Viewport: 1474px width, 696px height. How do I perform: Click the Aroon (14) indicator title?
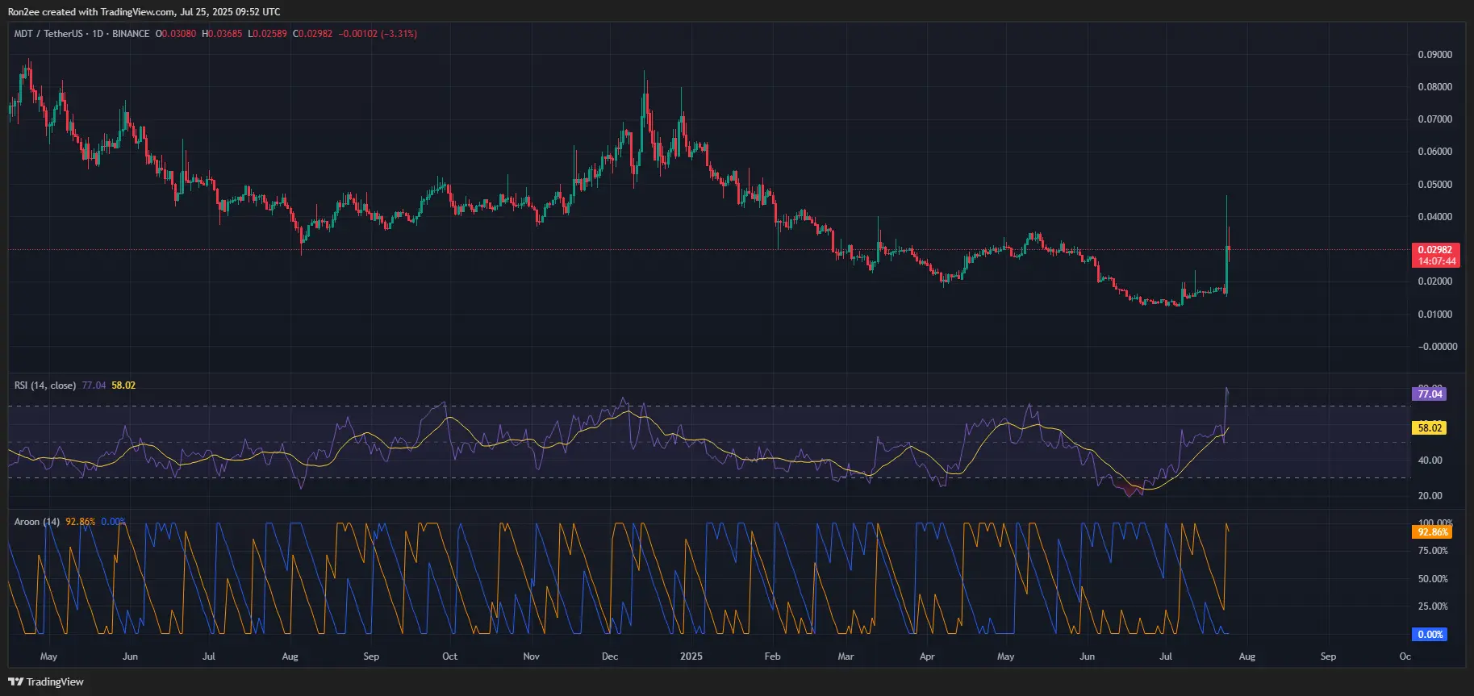click(x=37, y=522)
